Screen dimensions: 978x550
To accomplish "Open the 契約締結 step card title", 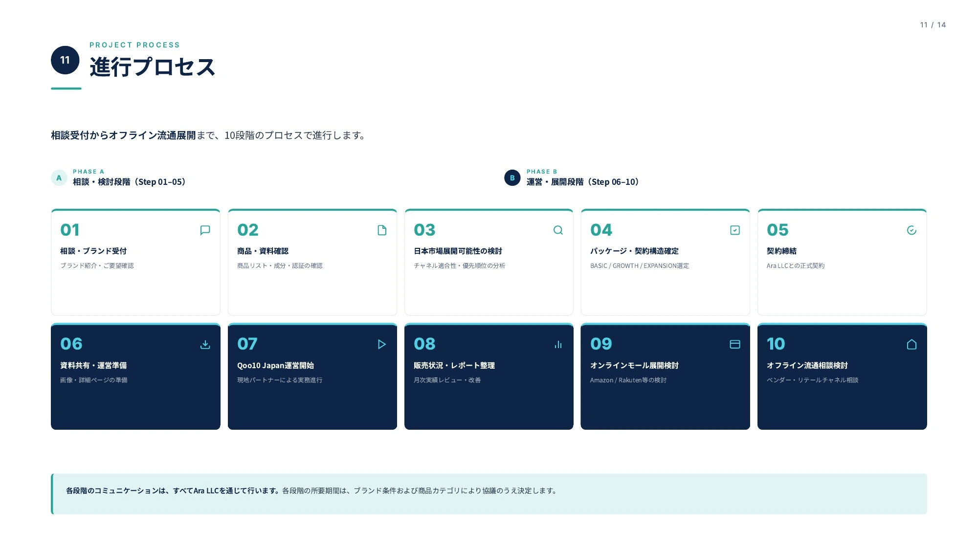I will pos(781,251).
